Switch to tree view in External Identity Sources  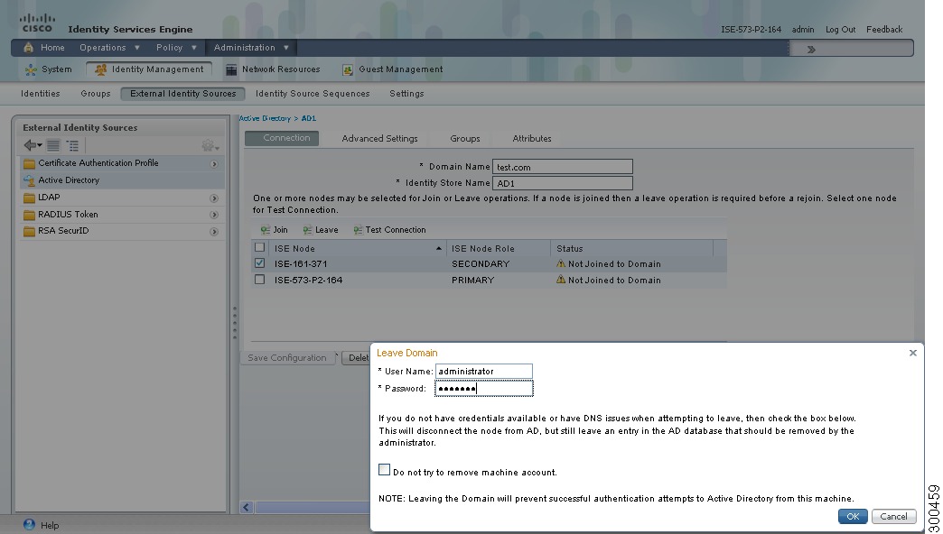[x=73, y=145]
